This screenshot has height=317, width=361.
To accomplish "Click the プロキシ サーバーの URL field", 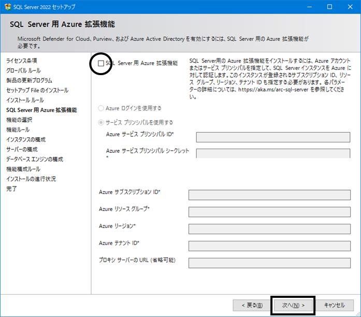I will click(x=269, y=263).
